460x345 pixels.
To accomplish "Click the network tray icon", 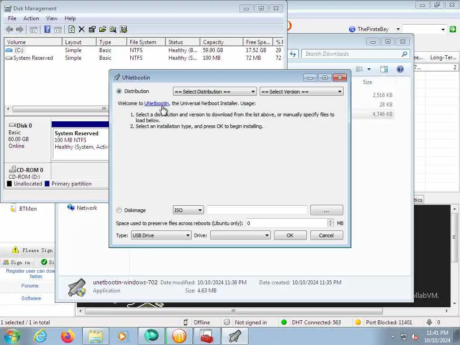I will coord(404,337).
